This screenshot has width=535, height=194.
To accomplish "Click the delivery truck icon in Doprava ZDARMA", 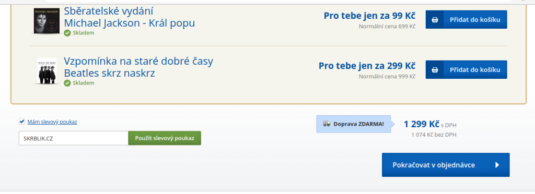I will [x=327, y=124].
